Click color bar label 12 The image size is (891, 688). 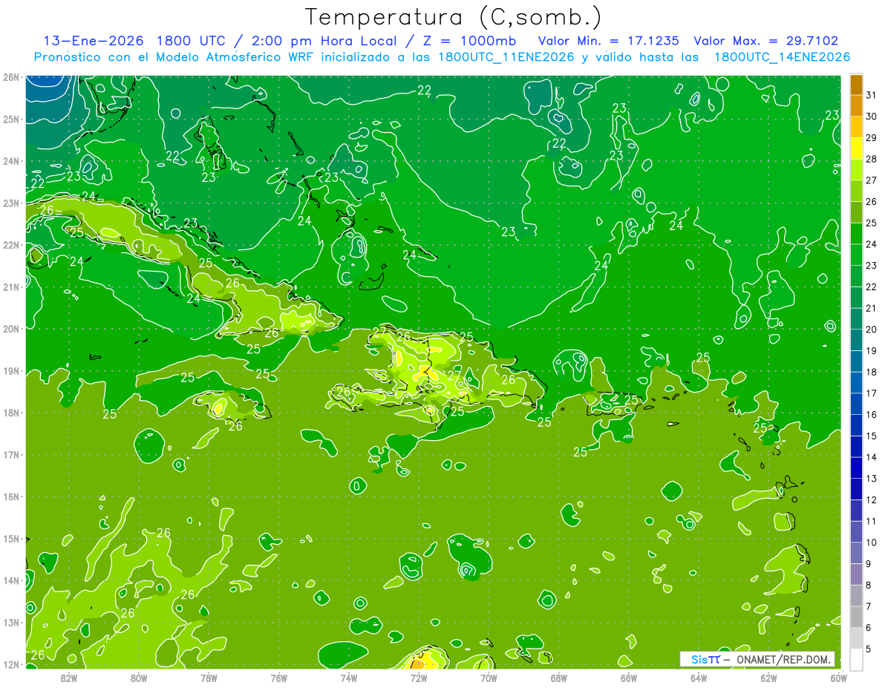click(871, 500)
